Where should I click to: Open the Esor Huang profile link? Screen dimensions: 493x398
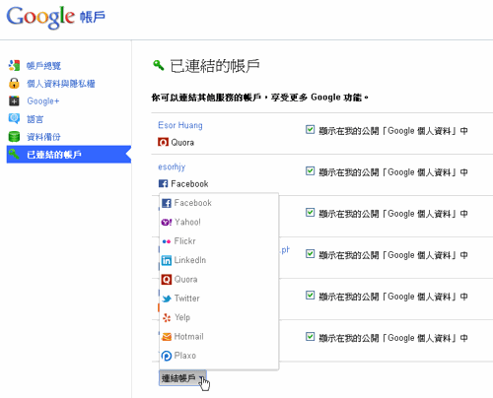pyautogui.click(x=180, y=125)
